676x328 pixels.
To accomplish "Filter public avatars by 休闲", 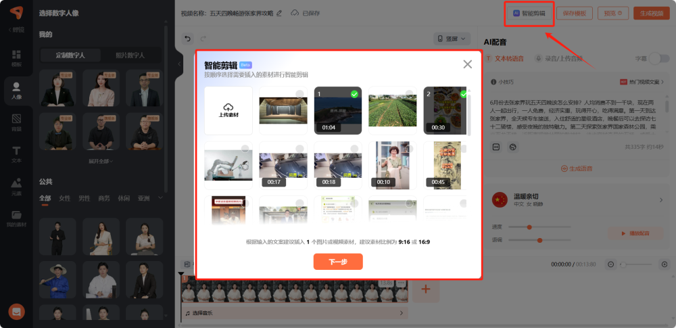I will point(124,198).
